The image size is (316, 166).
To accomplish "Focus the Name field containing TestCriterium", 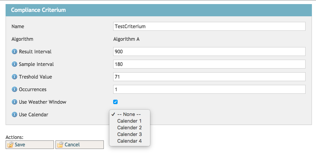I will pyautogui.click(x=209, y=26).
